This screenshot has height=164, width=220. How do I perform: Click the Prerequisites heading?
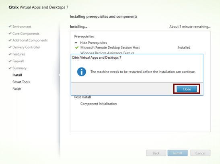tap(84, 37)
